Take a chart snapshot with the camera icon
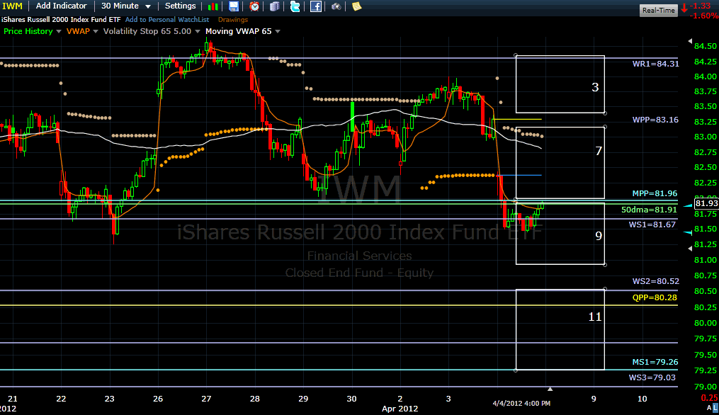 tap(336, 6)
